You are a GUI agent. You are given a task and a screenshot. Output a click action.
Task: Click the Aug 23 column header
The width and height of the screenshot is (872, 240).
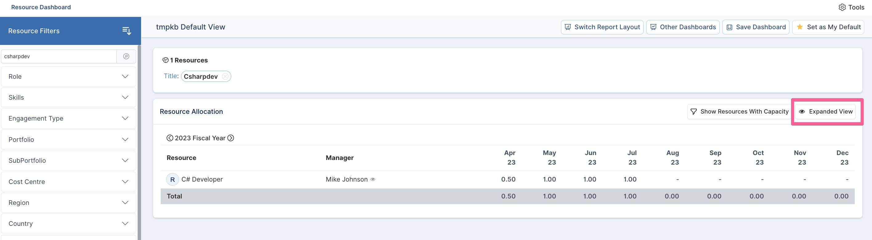point(672,158)
